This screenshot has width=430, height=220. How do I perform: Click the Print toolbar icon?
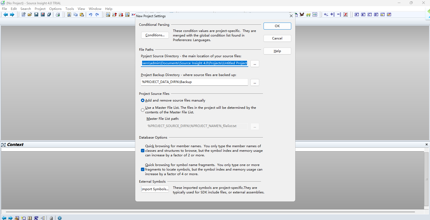tap(58, 15)
